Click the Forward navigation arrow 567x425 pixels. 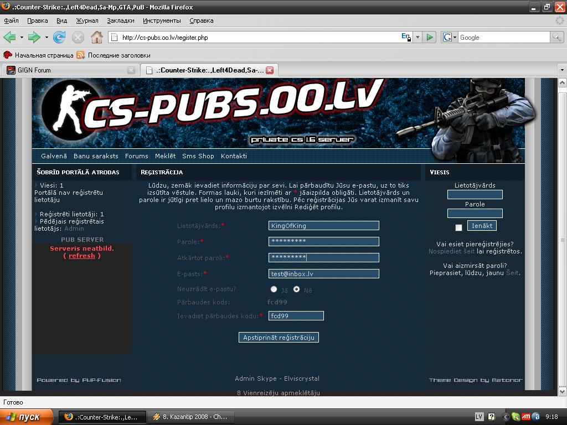(34, 37)
